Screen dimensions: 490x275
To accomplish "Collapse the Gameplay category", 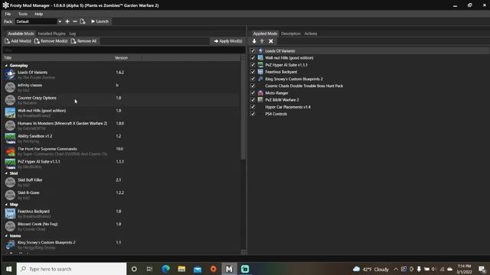I will pos(6,66).
